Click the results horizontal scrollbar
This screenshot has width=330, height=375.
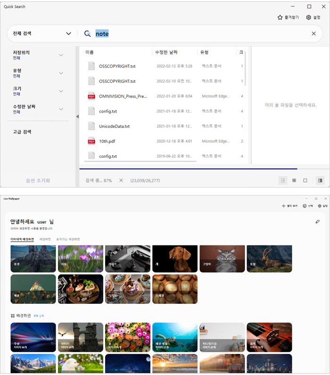[140, 162]
